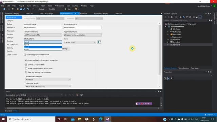Switch to the Class View tab

(x=194, y=68)
